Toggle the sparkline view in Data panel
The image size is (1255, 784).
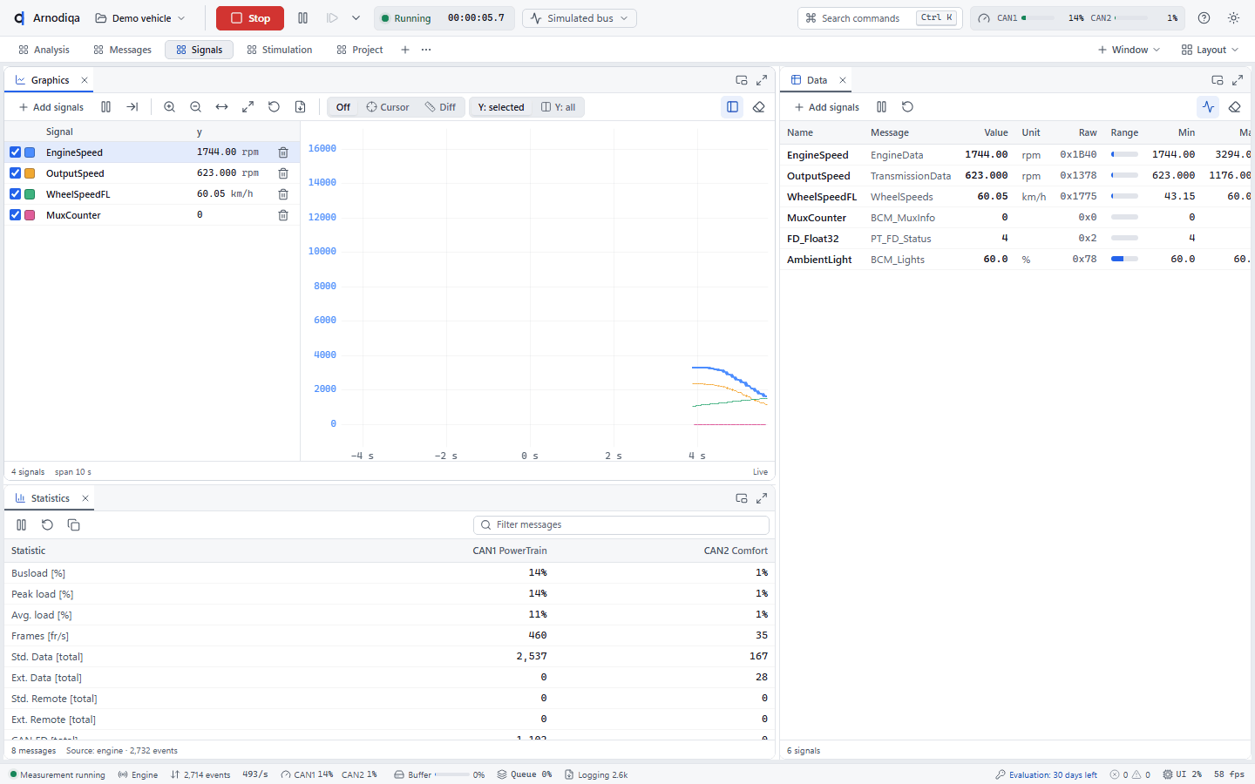tap(1208, 107)
